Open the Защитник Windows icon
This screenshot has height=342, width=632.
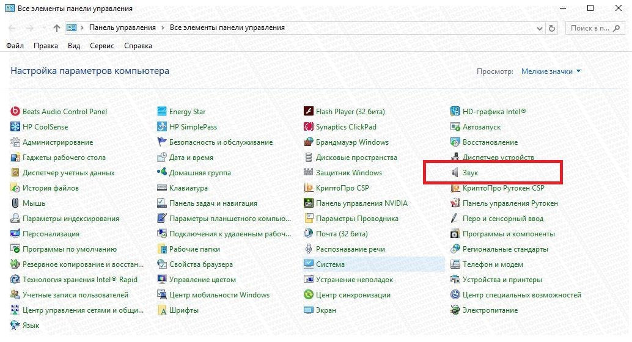pyautogui.click(x=308, y=173)
